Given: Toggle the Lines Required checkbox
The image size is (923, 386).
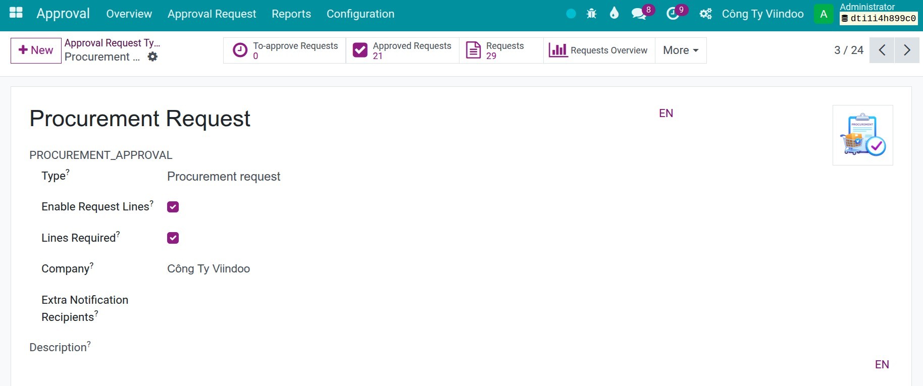Looking at the screenshot, I should pos(173,238).
